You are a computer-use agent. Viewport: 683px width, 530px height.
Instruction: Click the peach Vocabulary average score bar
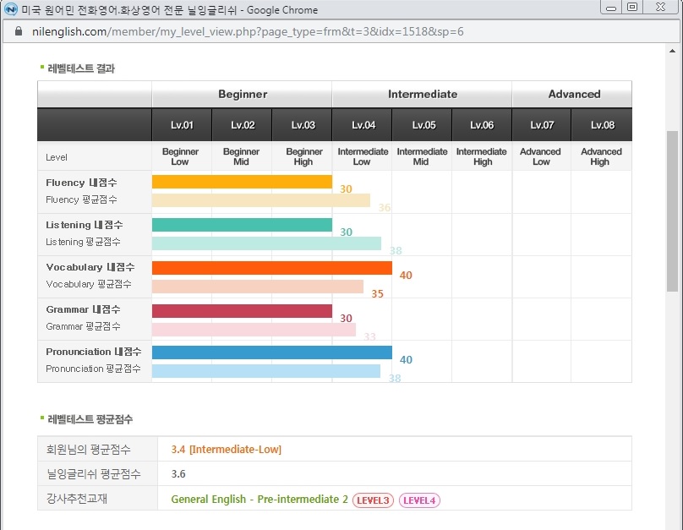(x=258, y=286)
